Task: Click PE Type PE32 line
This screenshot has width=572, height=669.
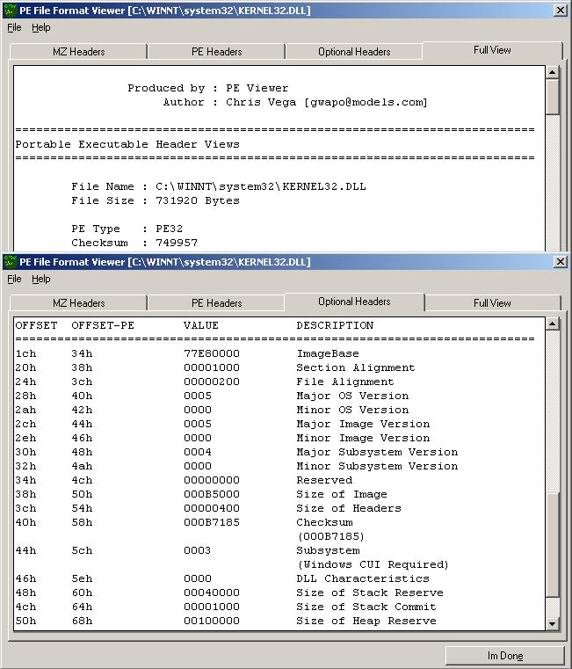Action: [127, 229]
